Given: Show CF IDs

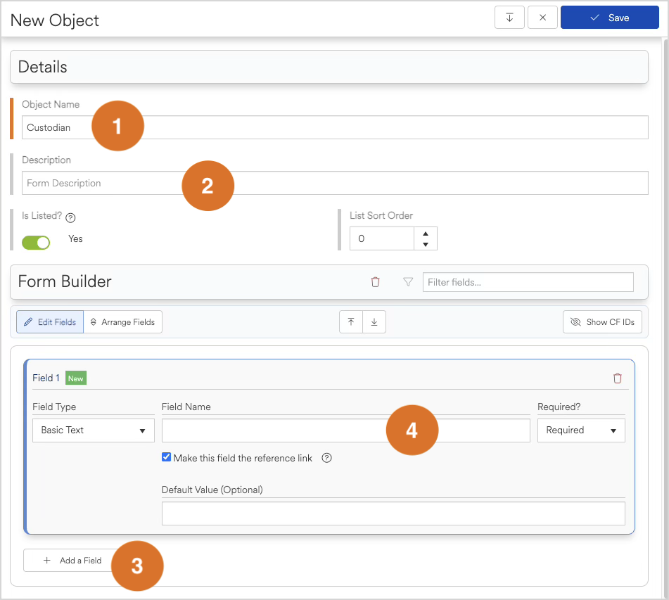Looking at the screenshot, I should pyautogui.click(x=602, y=321).
